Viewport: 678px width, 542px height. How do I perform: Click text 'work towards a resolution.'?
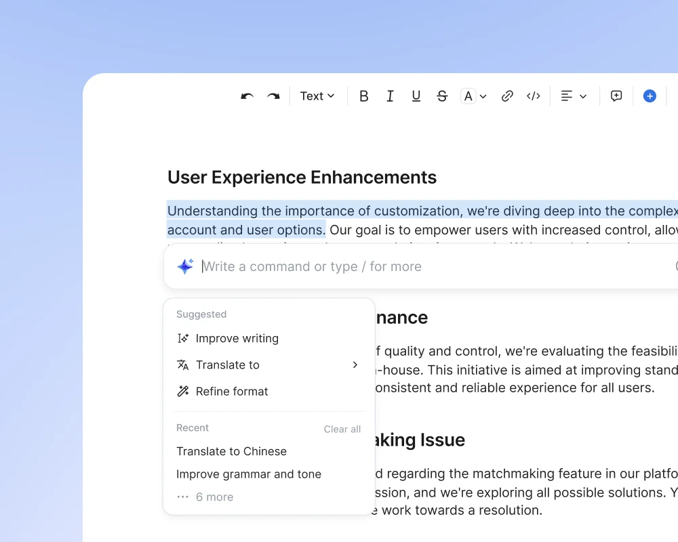(x=462, y=510)
